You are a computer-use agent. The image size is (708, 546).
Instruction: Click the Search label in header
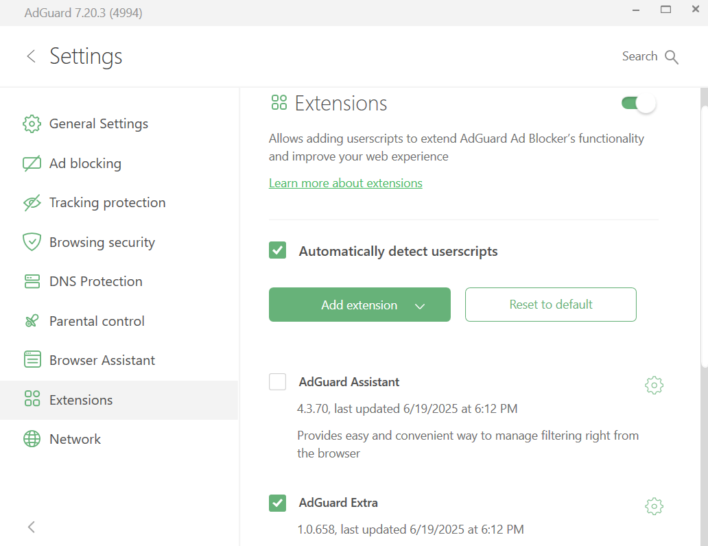pos(639,56)
